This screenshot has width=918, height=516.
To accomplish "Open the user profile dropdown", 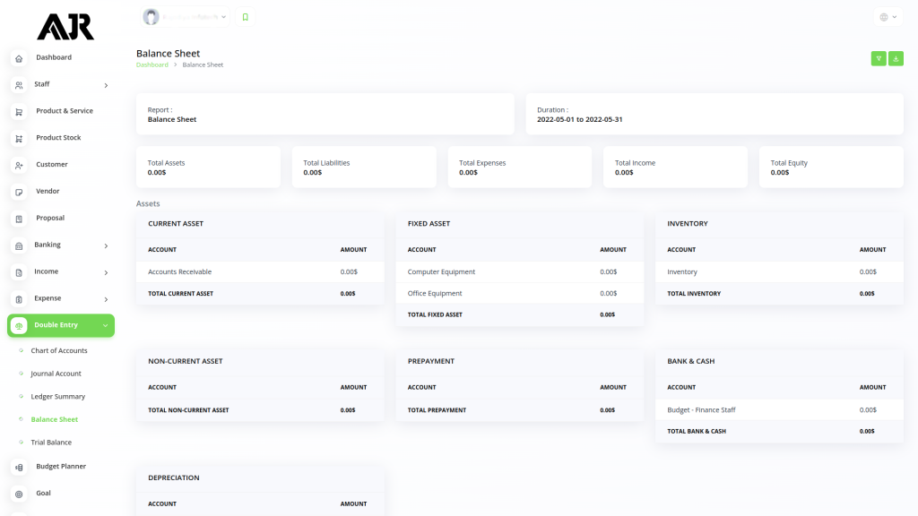I will pos(186,17).
